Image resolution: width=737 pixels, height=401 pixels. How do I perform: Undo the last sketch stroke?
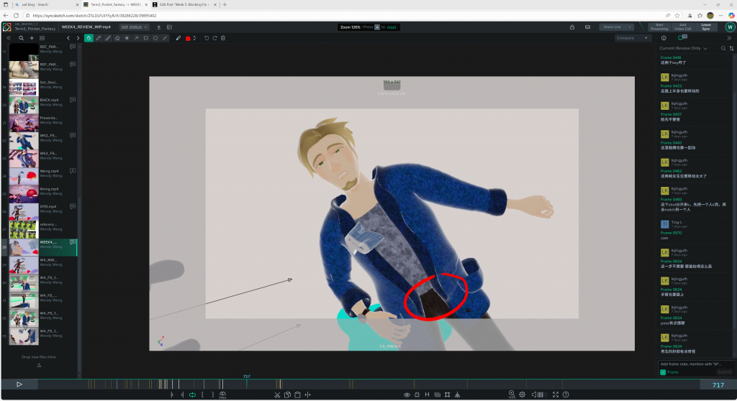pyautogui.click(x=206, y=38)
